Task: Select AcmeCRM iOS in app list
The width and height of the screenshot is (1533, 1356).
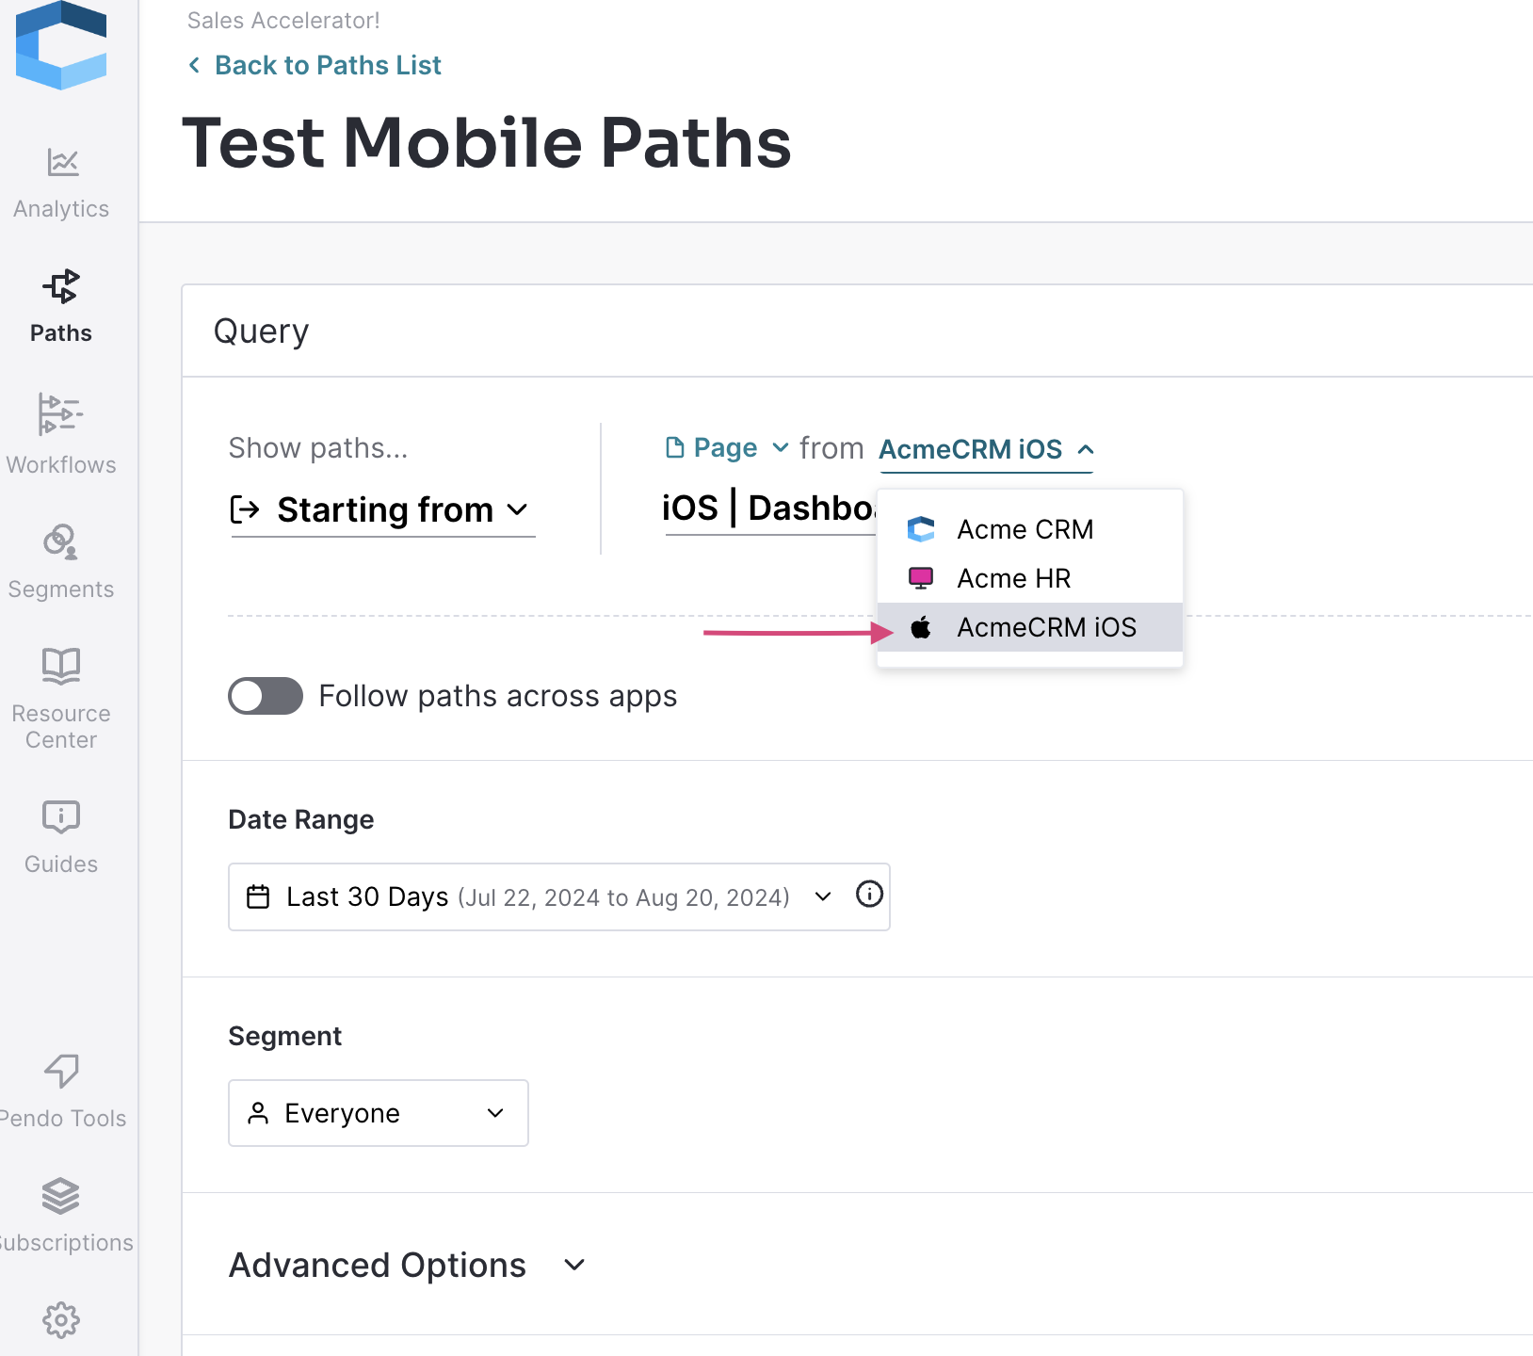Action: [x=1030, y=627]
